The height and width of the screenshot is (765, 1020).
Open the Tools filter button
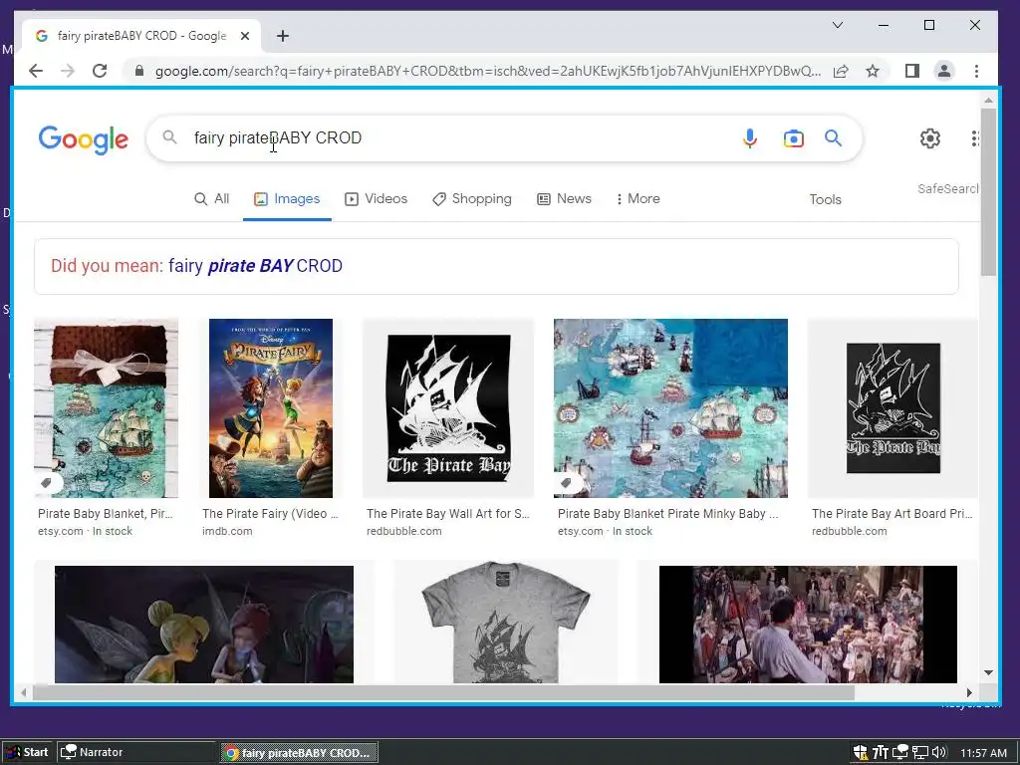(825, 199)
